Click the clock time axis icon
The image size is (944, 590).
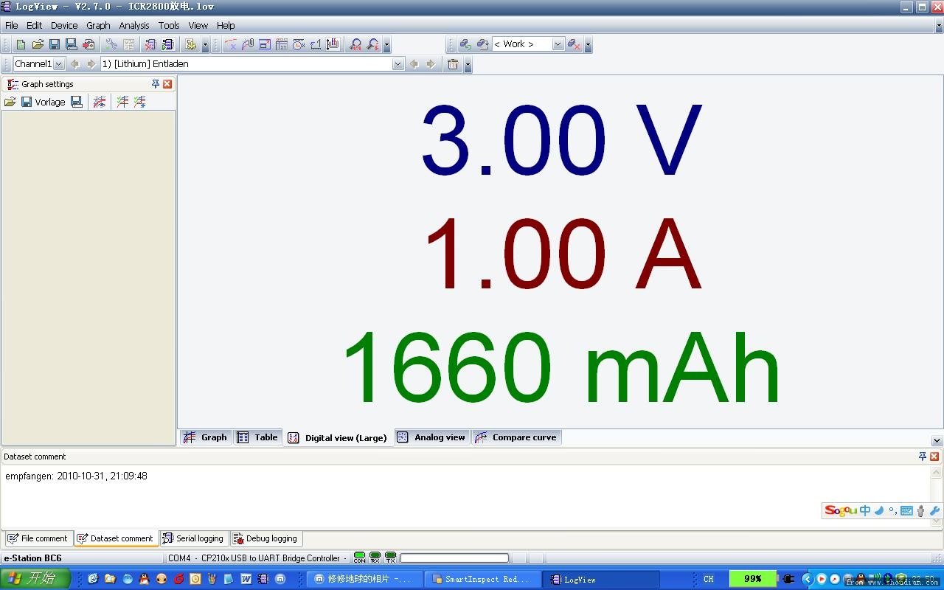[x=299, y=44]
